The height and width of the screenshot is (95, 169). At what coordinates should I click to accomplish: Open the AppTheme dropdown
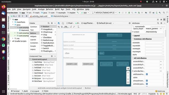(x=88, y=23)
